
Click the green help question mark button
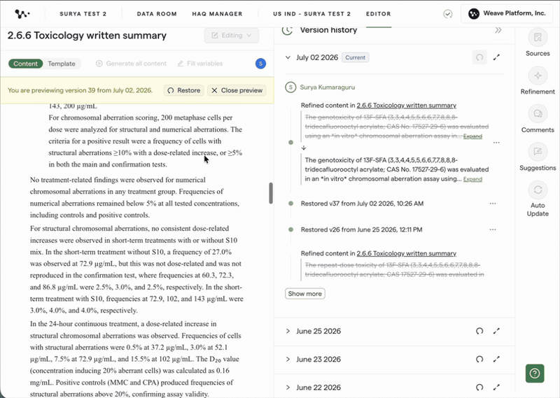pos(535,374)
